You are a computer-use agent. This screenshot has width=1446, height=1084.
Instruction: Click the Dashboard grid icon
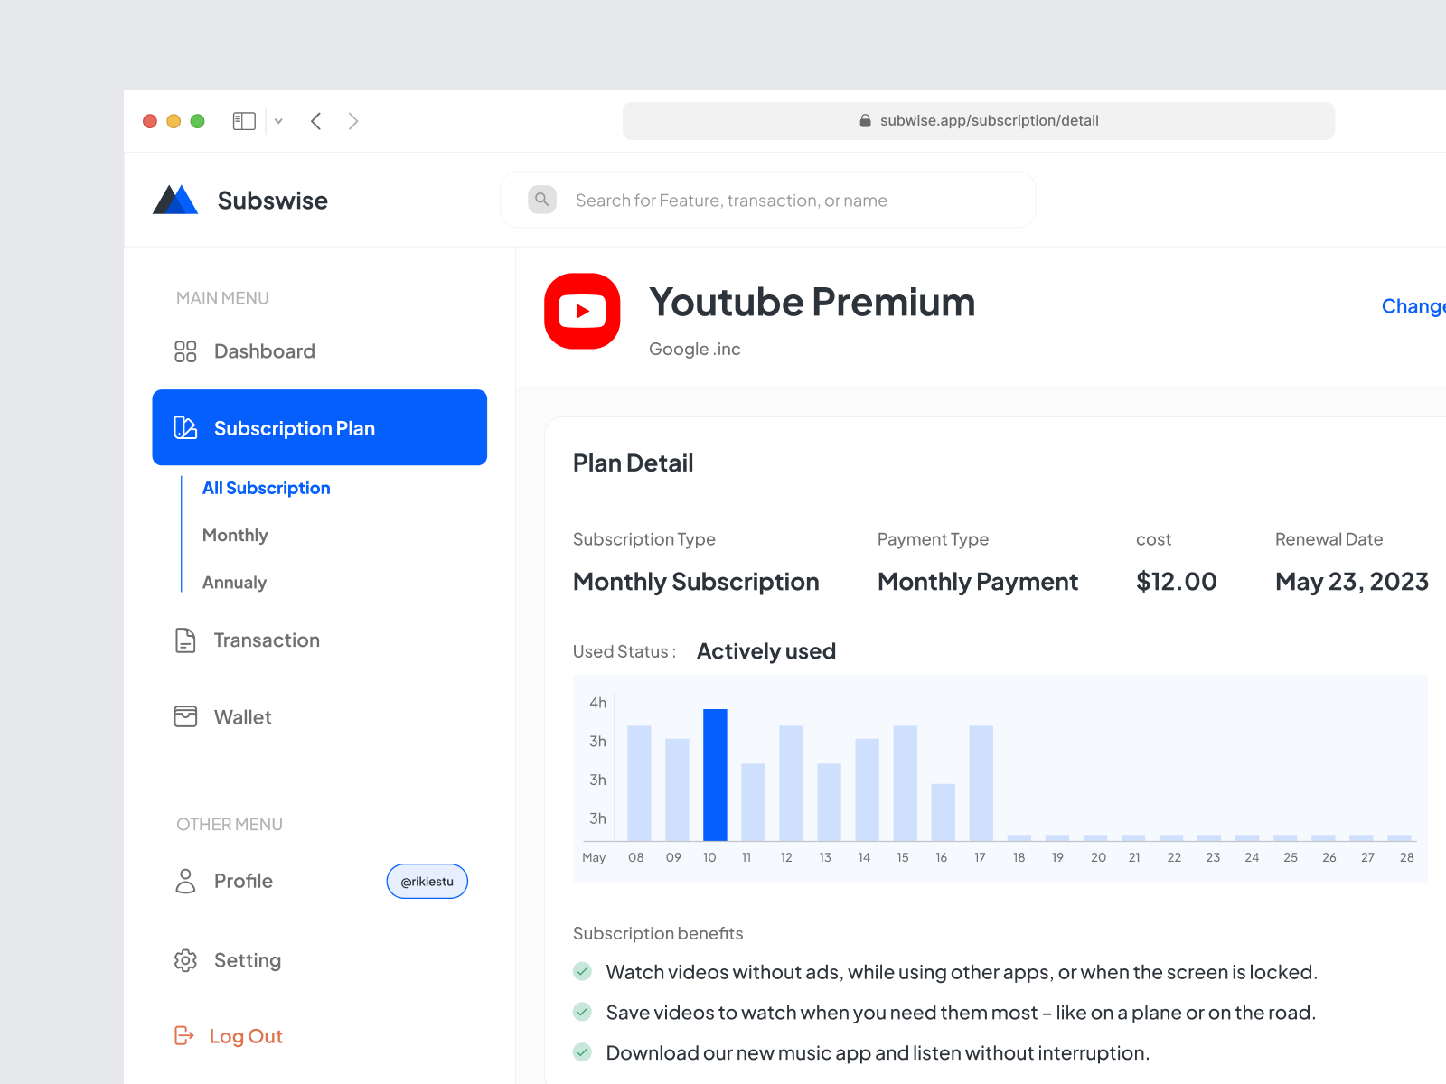185,351
